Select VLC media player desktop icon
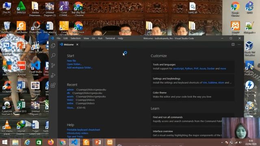The width and height of the screenshot is (260, 146). pos(7,128)
